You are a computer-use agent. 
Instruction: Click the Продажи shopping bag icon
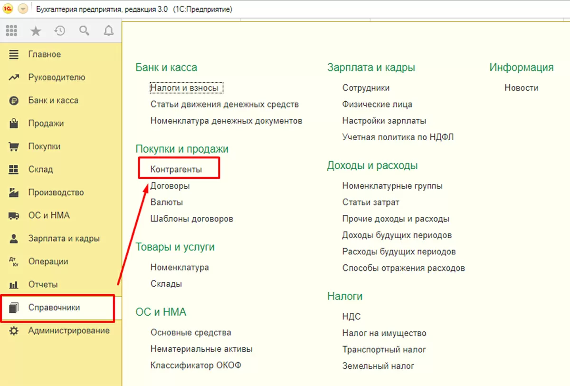(14, 124)
